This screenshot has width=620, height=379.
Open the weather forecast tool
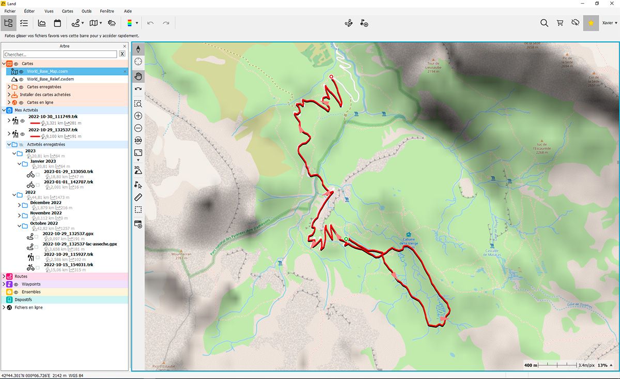pyautogui.click(x=112, y=23)
